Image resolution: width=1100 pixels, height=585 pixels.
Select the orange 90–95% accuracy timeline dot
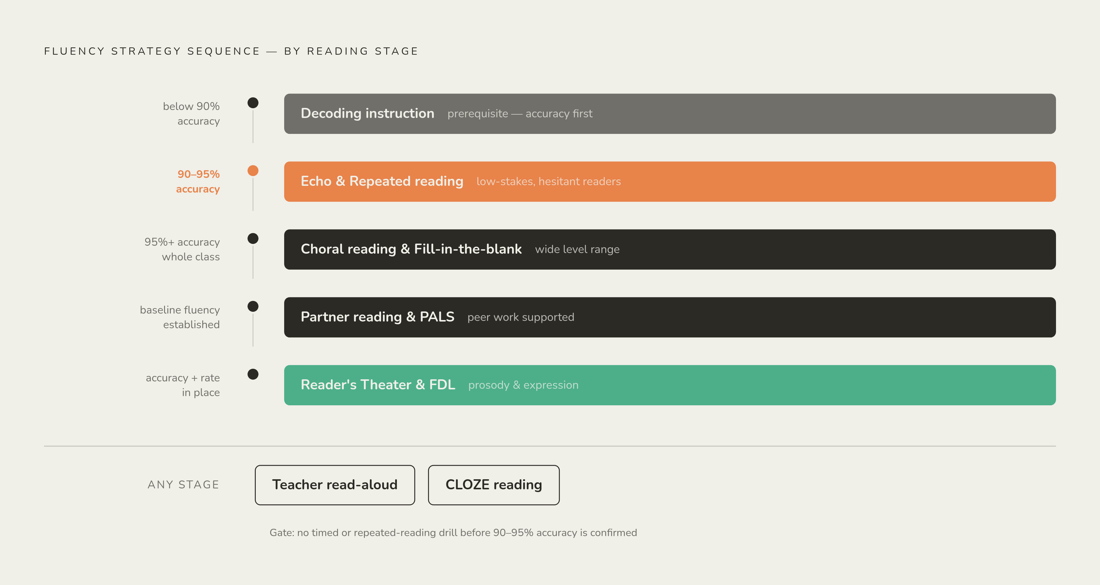point(253,171)
